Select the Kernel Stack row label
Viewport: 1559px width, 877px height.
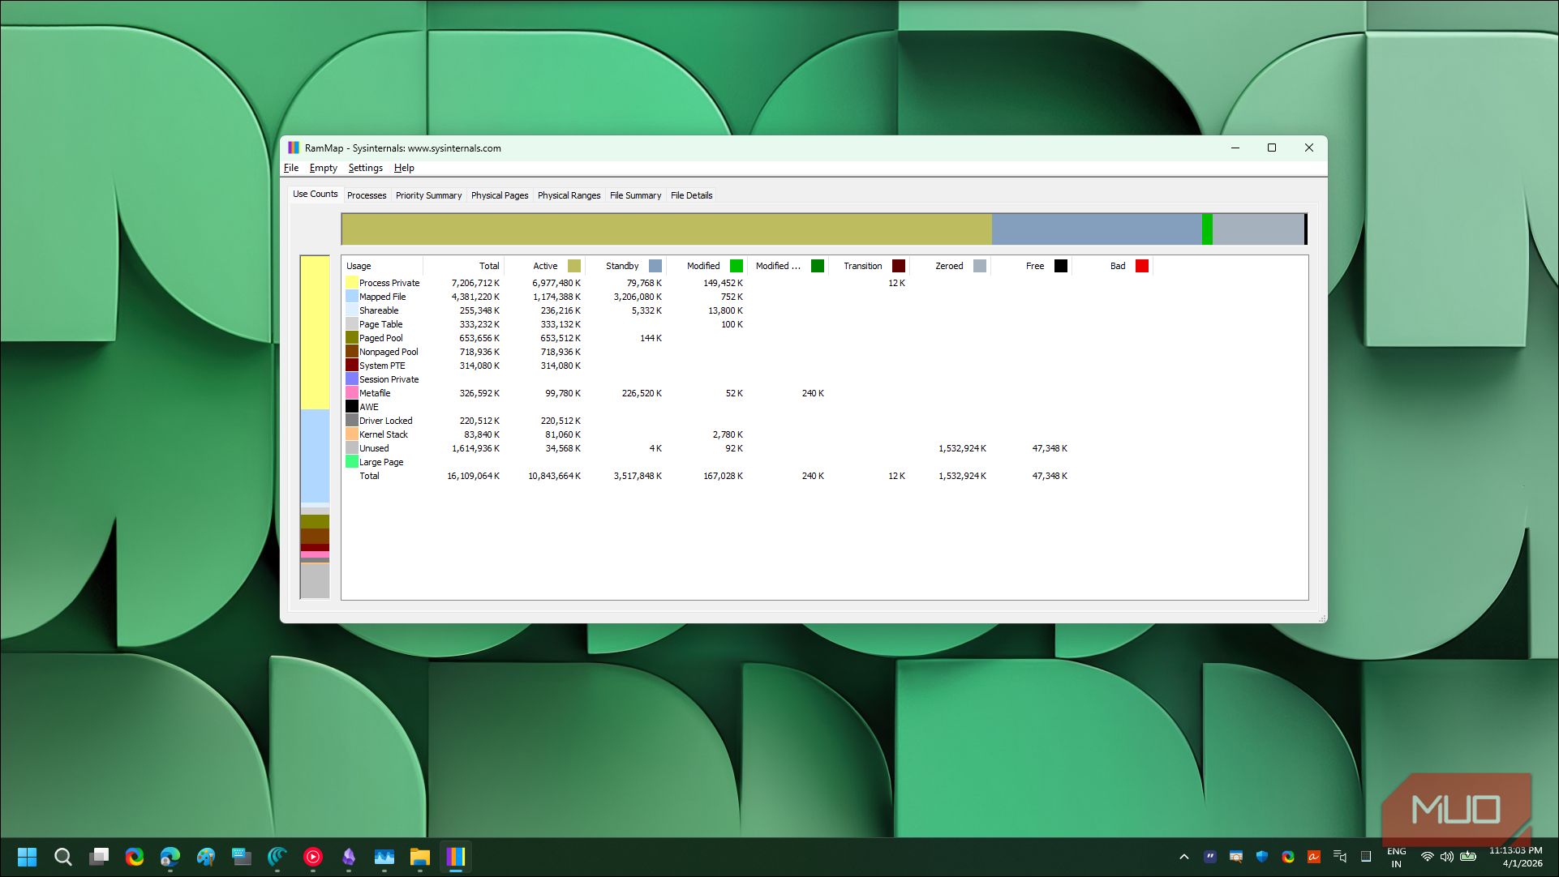tap(384, 434)
